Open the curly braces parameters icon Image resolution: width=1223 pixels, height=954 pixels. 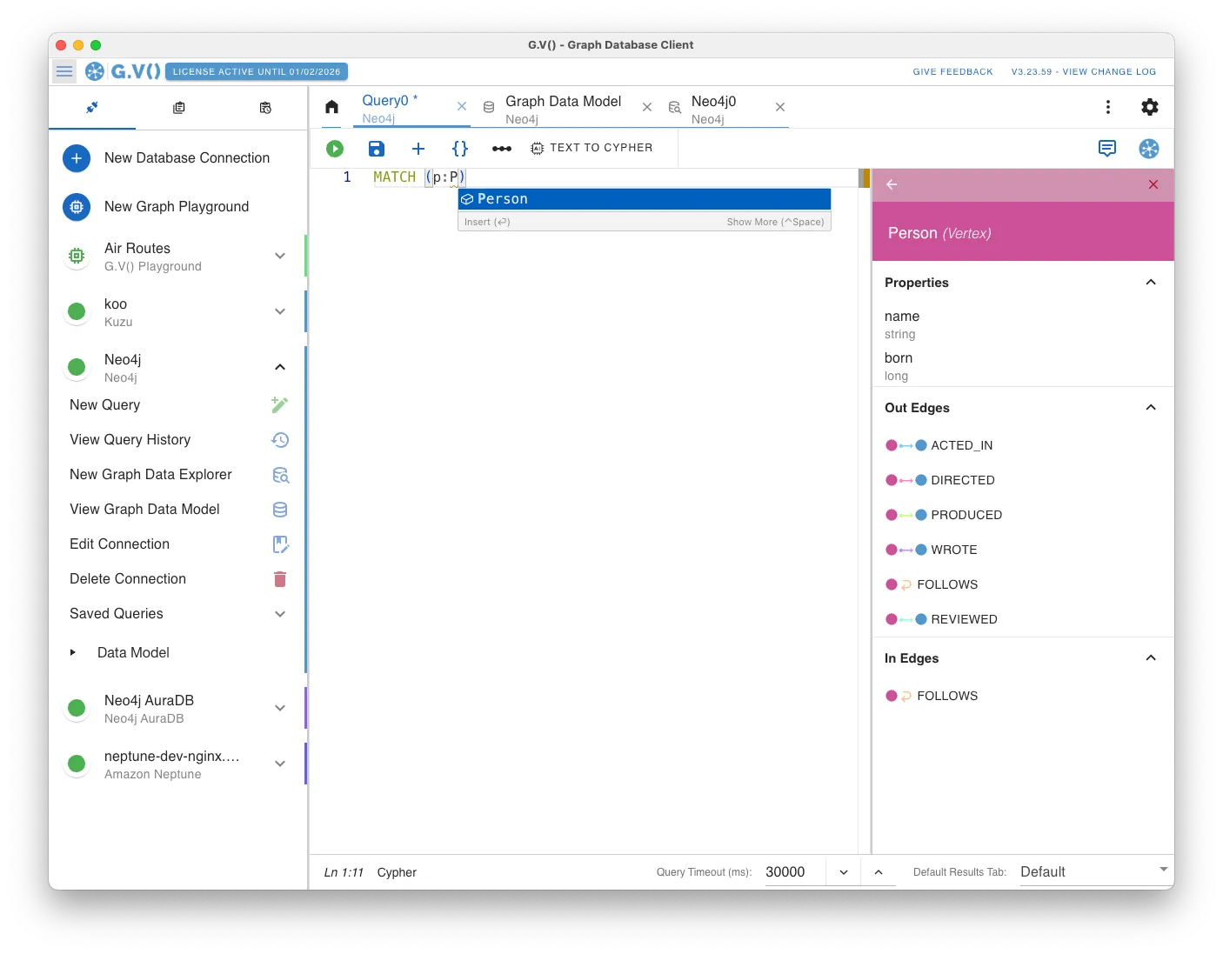(460, 149)
